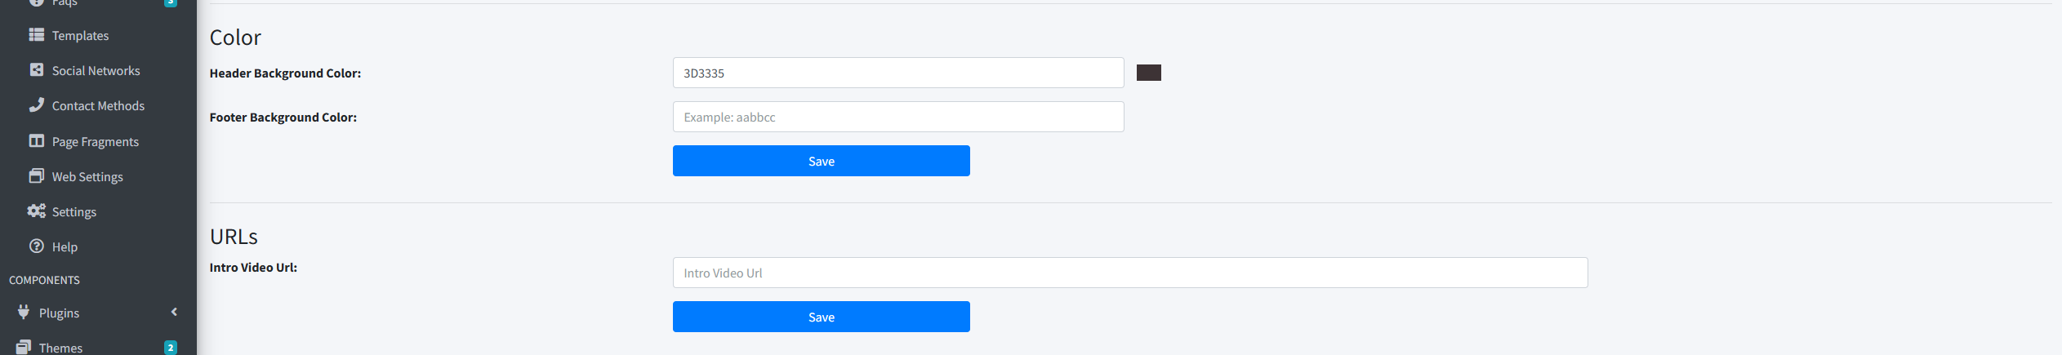Open the Header Background Color swatch
The image size is (2062, 355).
point(1148,73)
